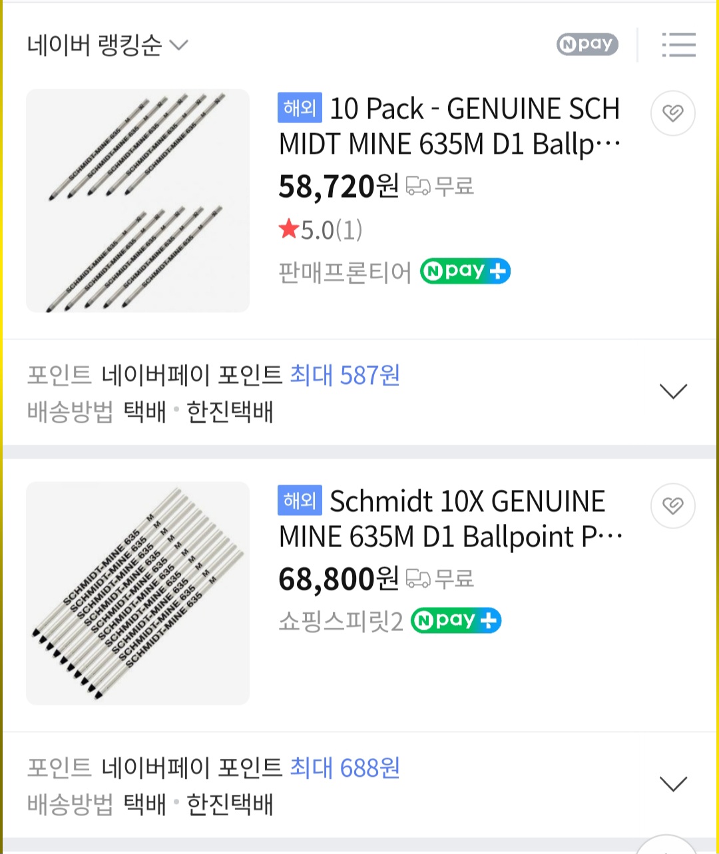Screen dimensions: 719x854
Task: Click the Npay plus badge beside 쇼핑스피릿2
Action: pyautogui.click(x=455, y=620)
